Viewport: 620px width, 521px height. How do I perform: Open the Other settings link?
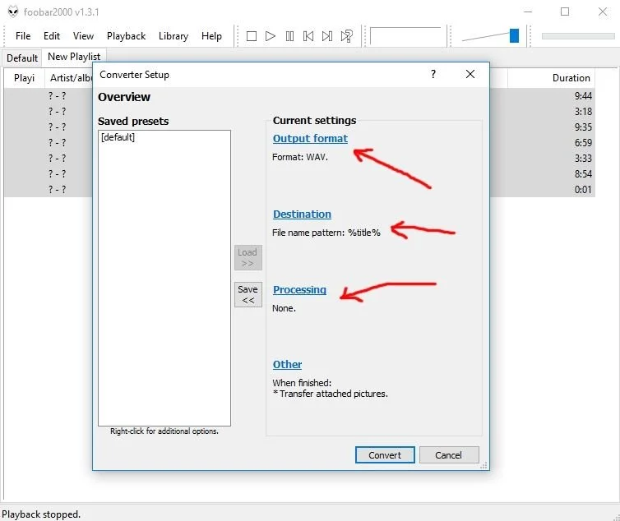tap(287, 365)
